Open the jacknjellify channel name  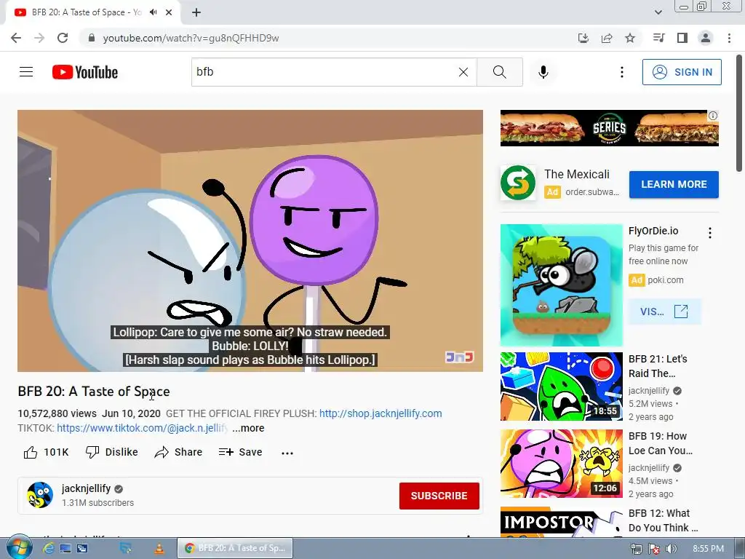click(x=86, y=488)
